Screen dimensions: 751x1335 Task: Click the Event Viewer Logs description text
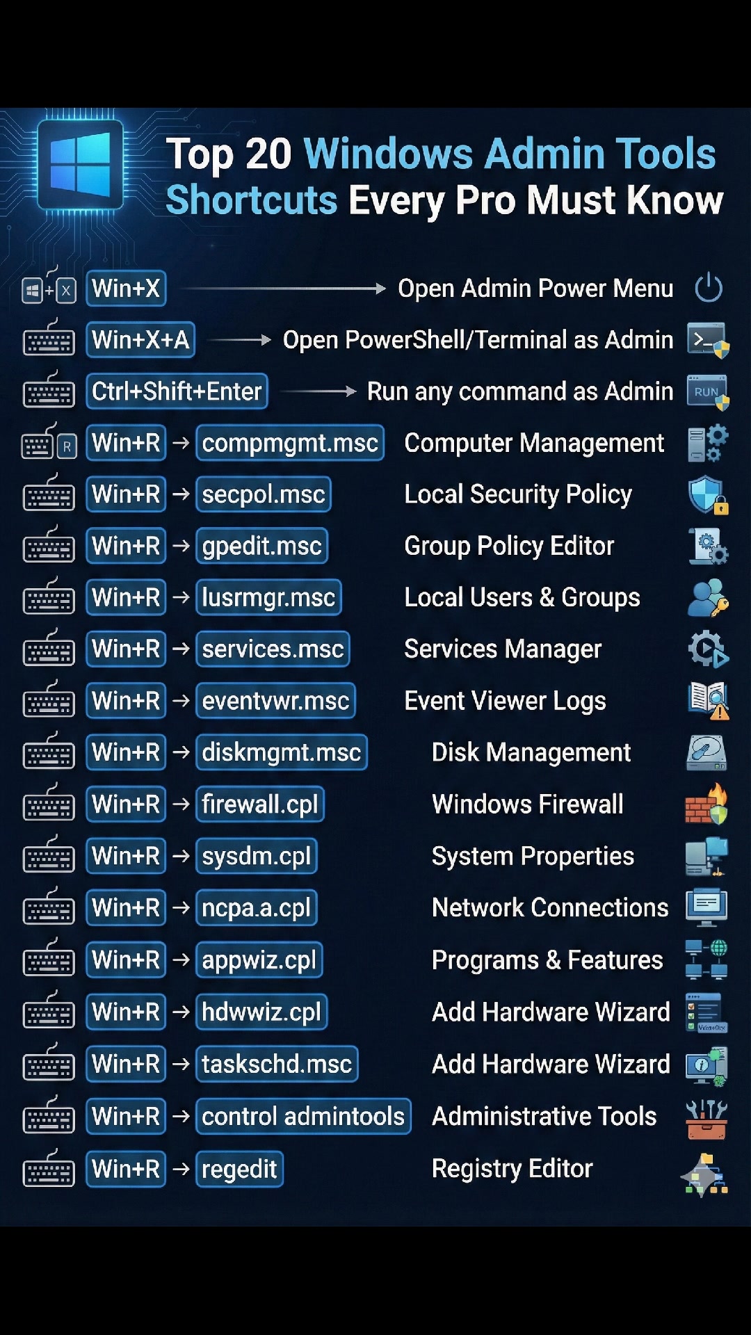[x=505, y=702]
